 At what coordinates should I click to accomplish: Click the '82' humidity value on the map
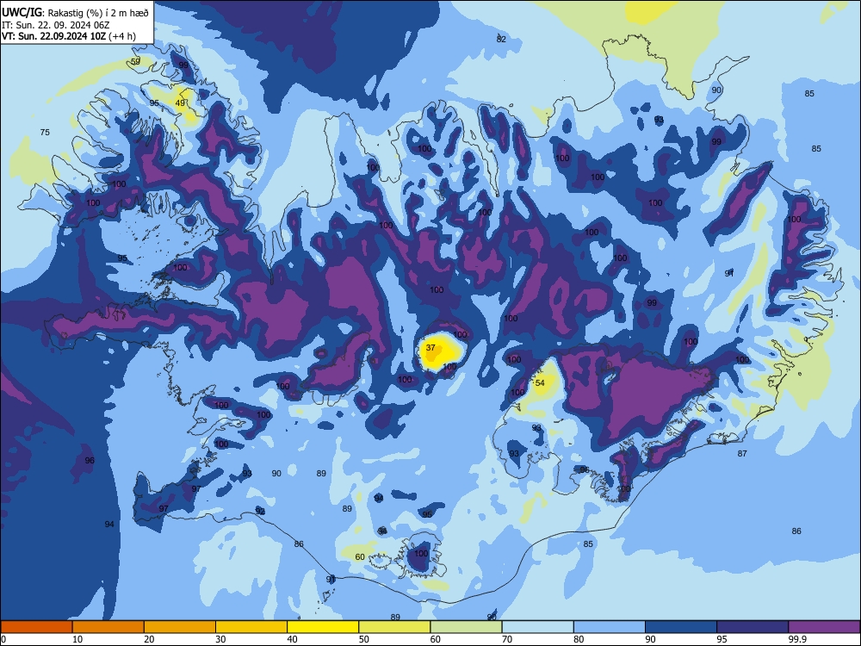click(x=501, y=39)
